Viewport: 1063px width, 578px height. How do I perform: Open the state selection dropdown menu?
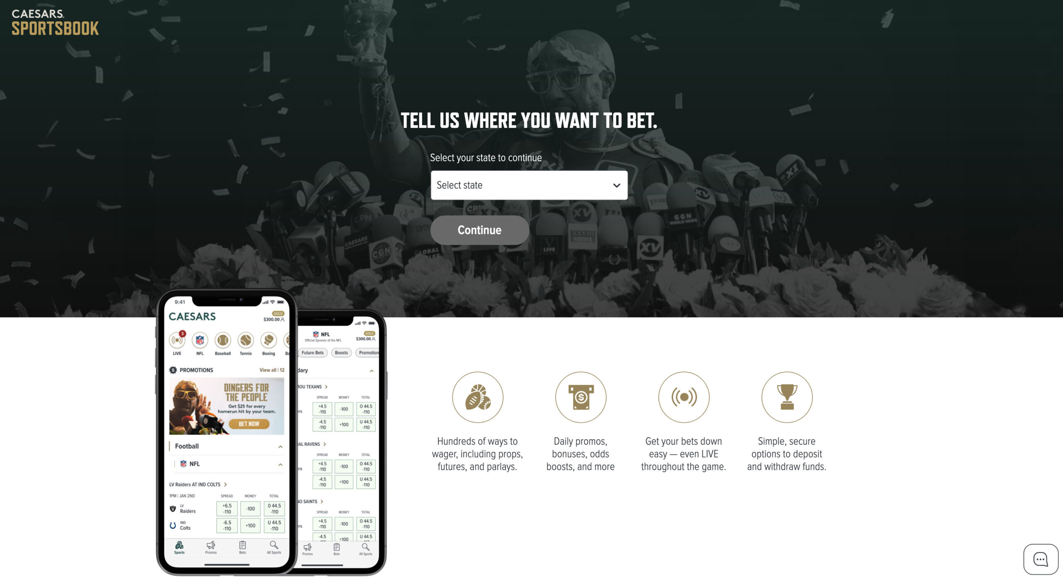529,185
